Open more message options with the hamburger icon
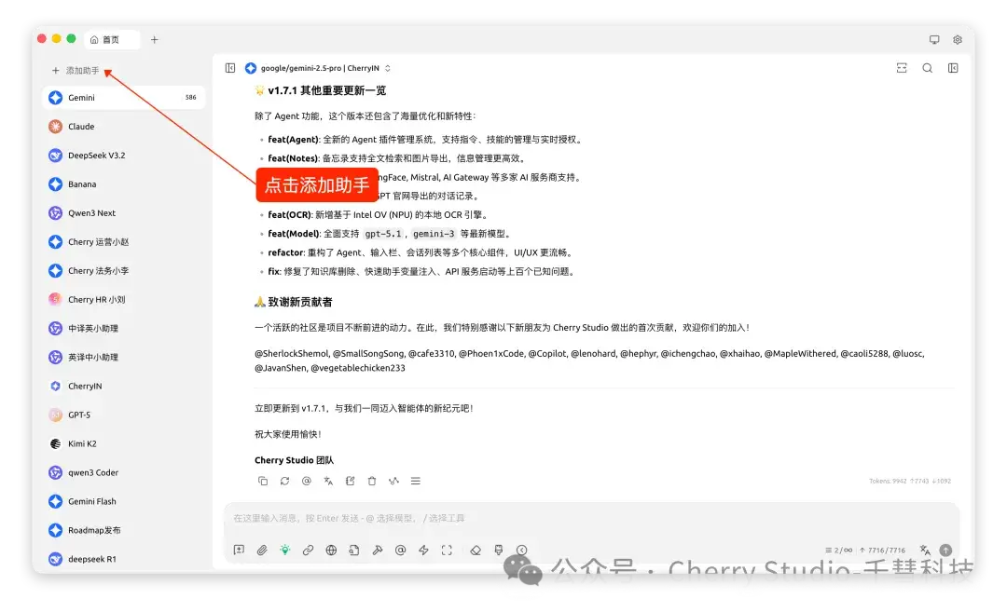The width and height of the screenshot is (1007, 612). point(416,481)
